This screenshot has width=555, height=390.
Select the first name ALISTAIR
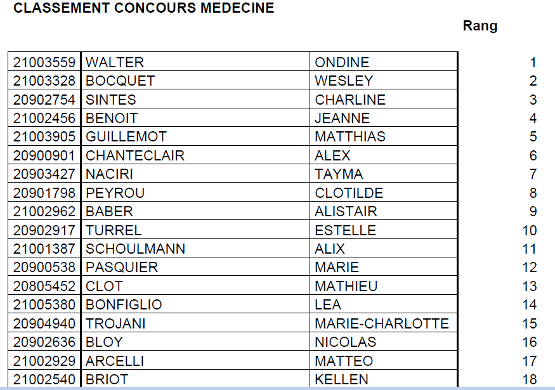[346, 211]
